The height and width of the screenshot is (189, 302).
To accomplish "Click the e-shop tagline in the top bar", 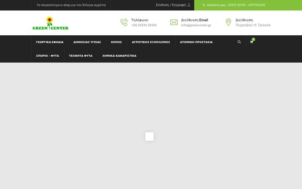I will (x=71, y=5).
